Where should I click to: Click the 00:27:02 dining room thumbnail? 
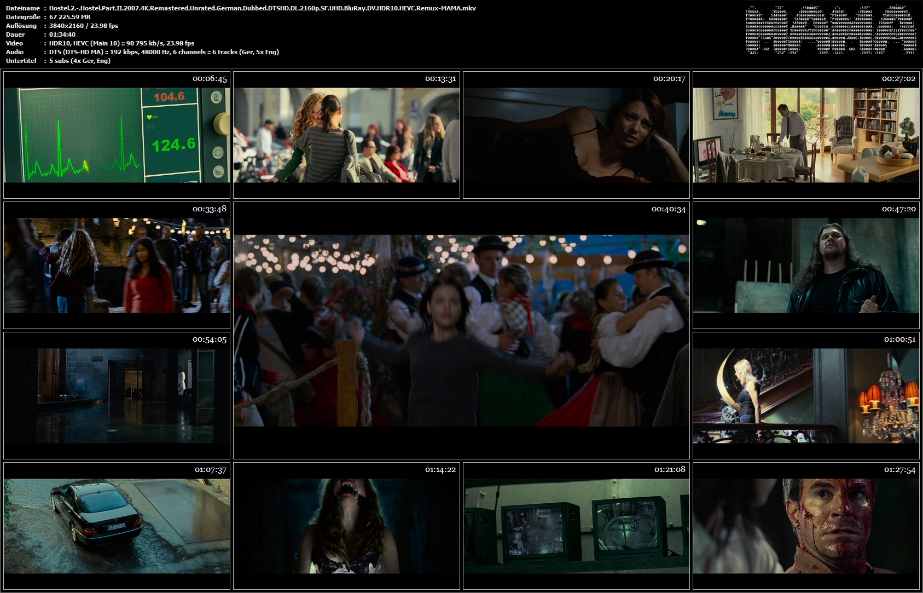[806, 135]
